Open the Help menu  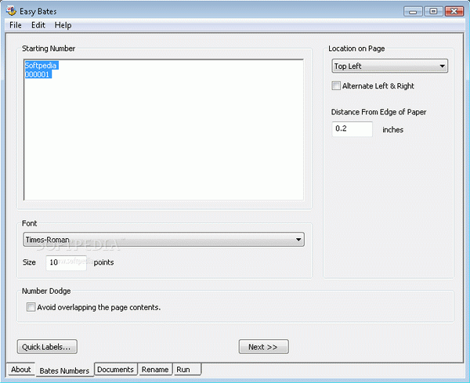(63, 25)
